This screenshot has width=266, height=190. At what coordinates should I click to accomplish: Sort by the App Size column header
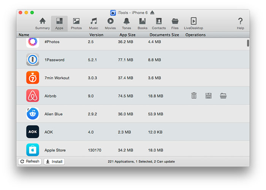(127, 35)
